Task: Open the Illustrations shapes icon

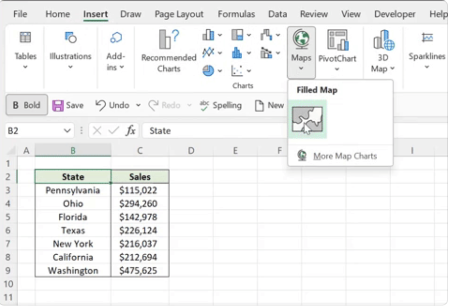Action: pos(70,37)
